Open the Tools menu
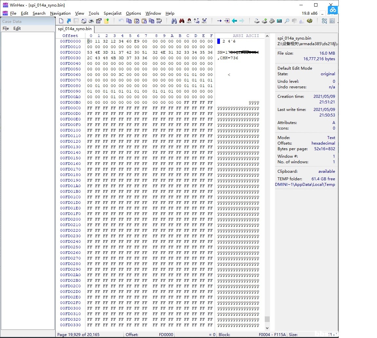This screenshot has height=338, width=377. coord(94,13)
